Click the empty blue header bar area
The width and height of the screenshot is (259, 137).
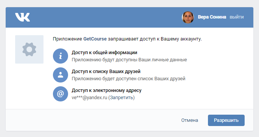pos(106,17)
